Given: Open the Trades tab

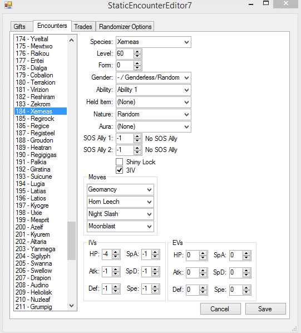Looking at the screenshot, I should pos(83,27).
